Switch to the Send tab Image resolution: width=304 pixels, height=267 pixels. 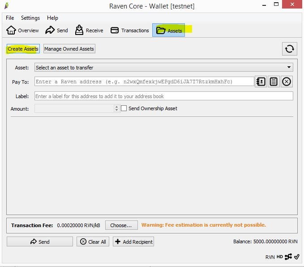56,30
